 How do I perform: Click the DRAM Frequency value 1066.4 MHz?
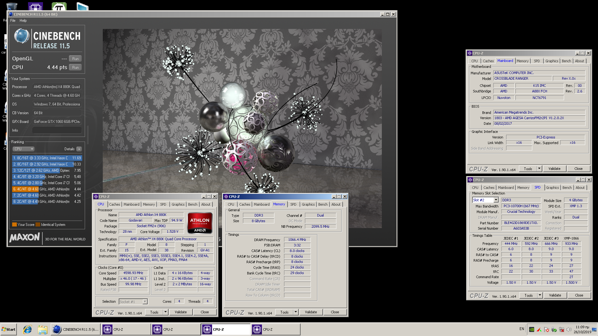click(x=297, y=240)
